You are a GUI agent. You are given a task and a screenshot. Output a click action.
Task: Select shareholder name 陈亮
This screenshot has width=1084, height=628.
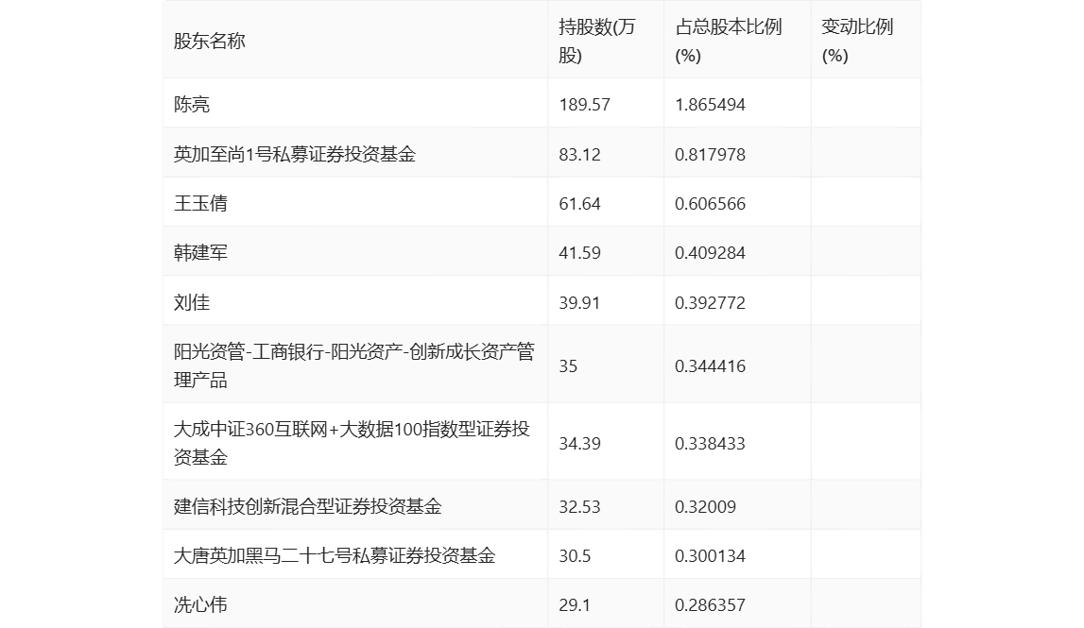(192, 104)
